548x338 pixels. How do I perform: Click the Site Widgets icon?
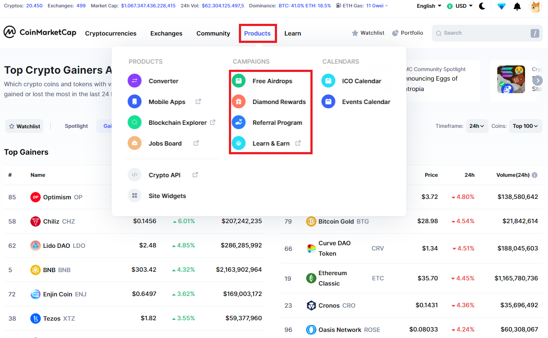(134, 195)
